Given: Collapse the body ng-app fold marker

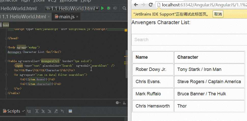Looking at the screenshot, I should pyautogui.click(x=6, y=47).
